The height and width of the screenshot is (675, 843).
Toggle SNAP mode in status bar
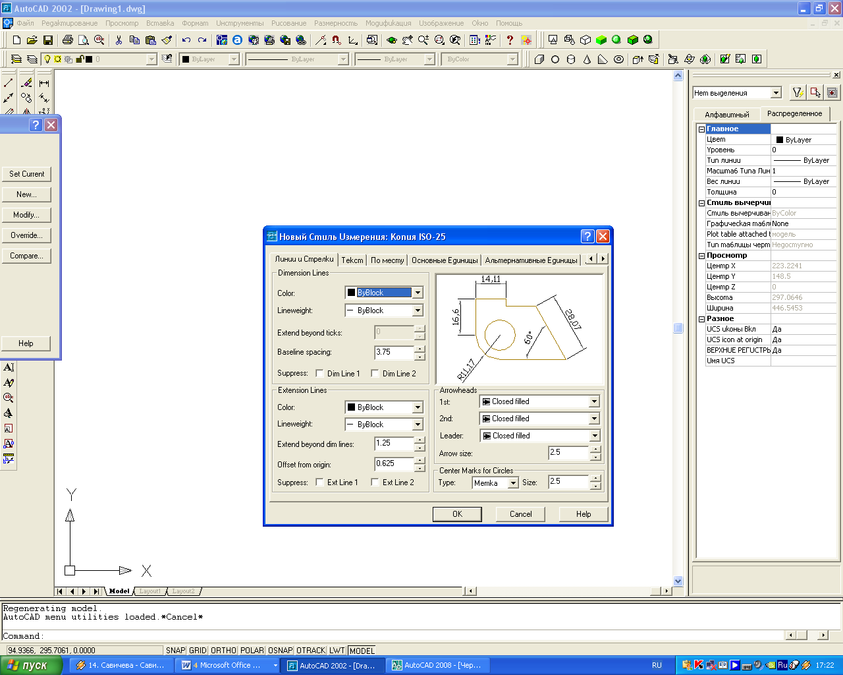tap(176, 651)
